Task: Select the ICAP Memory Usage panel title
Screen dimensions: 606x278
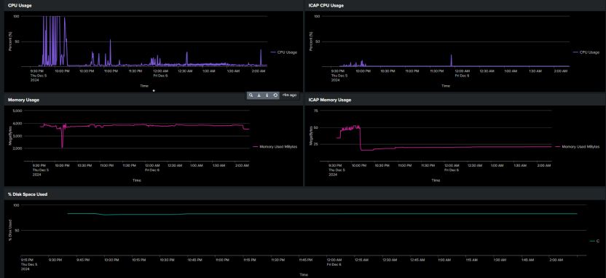Action: click(x=330, y=100)
